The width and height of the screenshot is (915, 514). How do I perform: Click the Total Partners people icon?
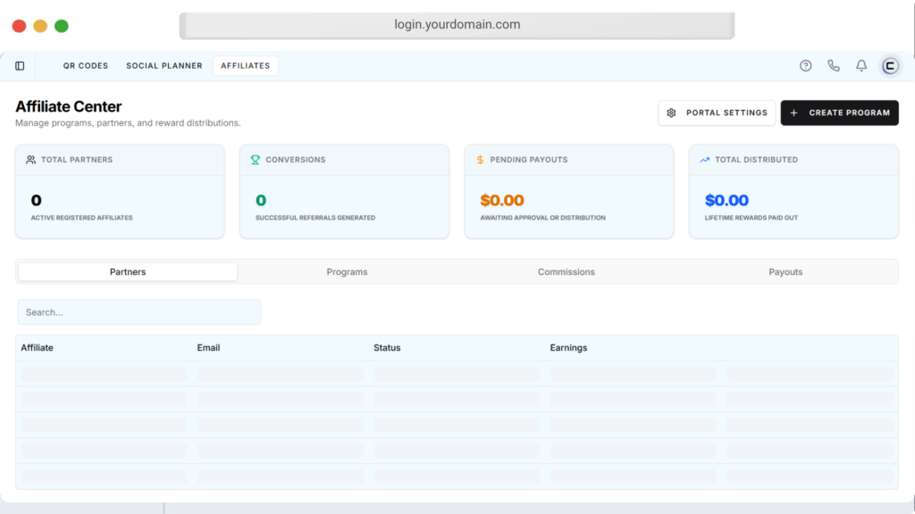[31, 160]
